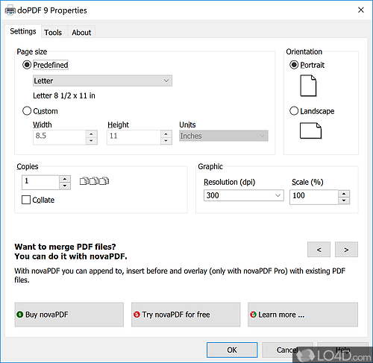Confirm with the OK button

[x=232, y=350]
